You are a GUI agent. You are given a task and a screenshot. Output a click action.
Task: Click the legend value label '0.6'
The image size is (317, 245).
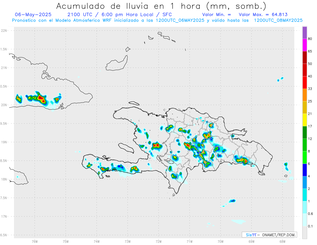tap(310, 214)
